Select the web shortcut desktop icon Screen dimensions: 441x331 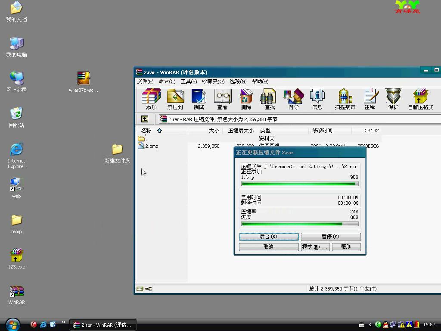tap(16, 188)
